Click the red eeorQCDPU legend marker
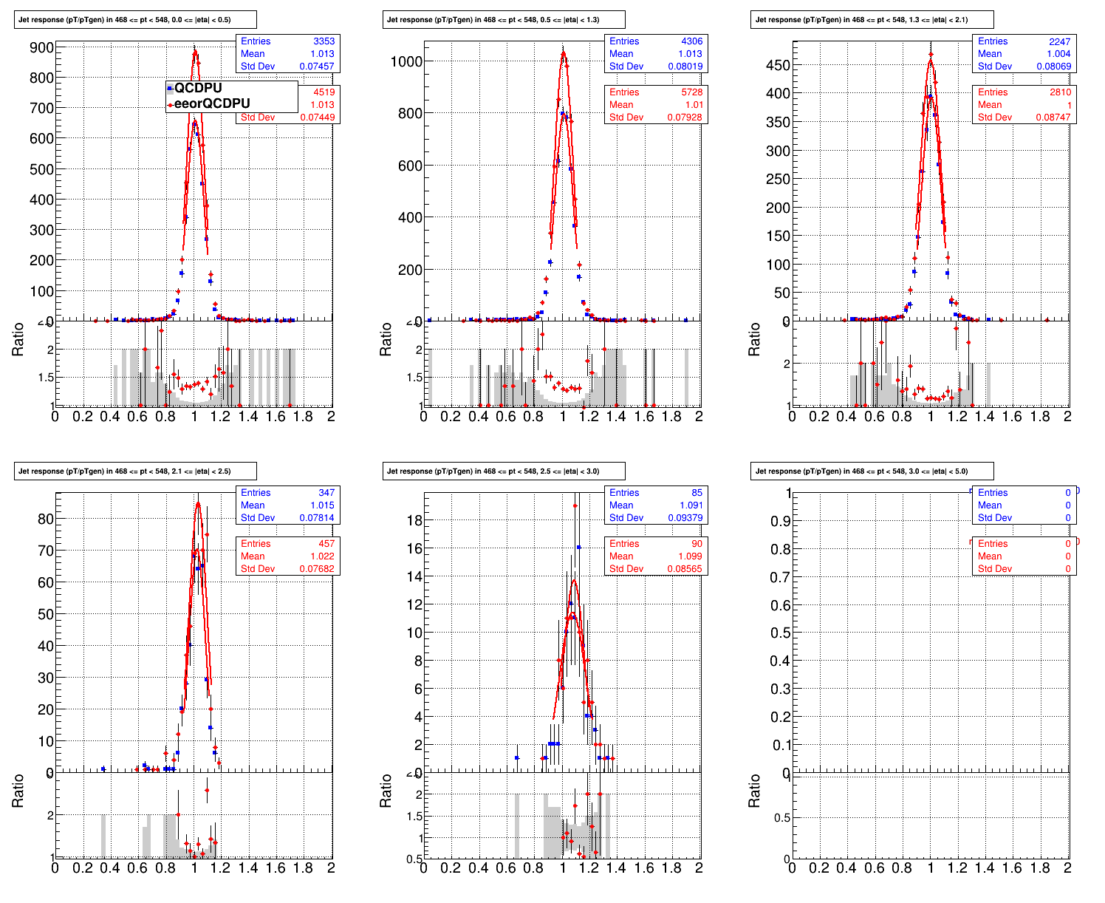 [170, 104]
